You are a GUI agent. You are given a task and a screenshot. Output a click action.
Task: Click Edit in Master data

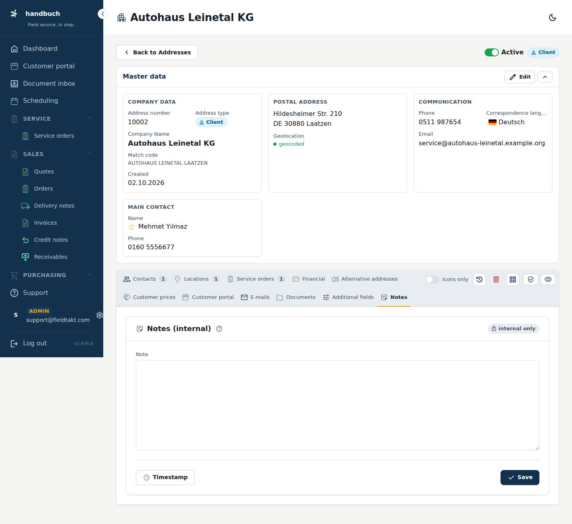[520, 77]
